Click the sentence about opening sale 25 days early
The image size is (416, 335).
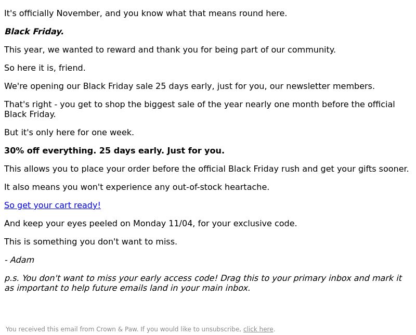tap(189, 86)
